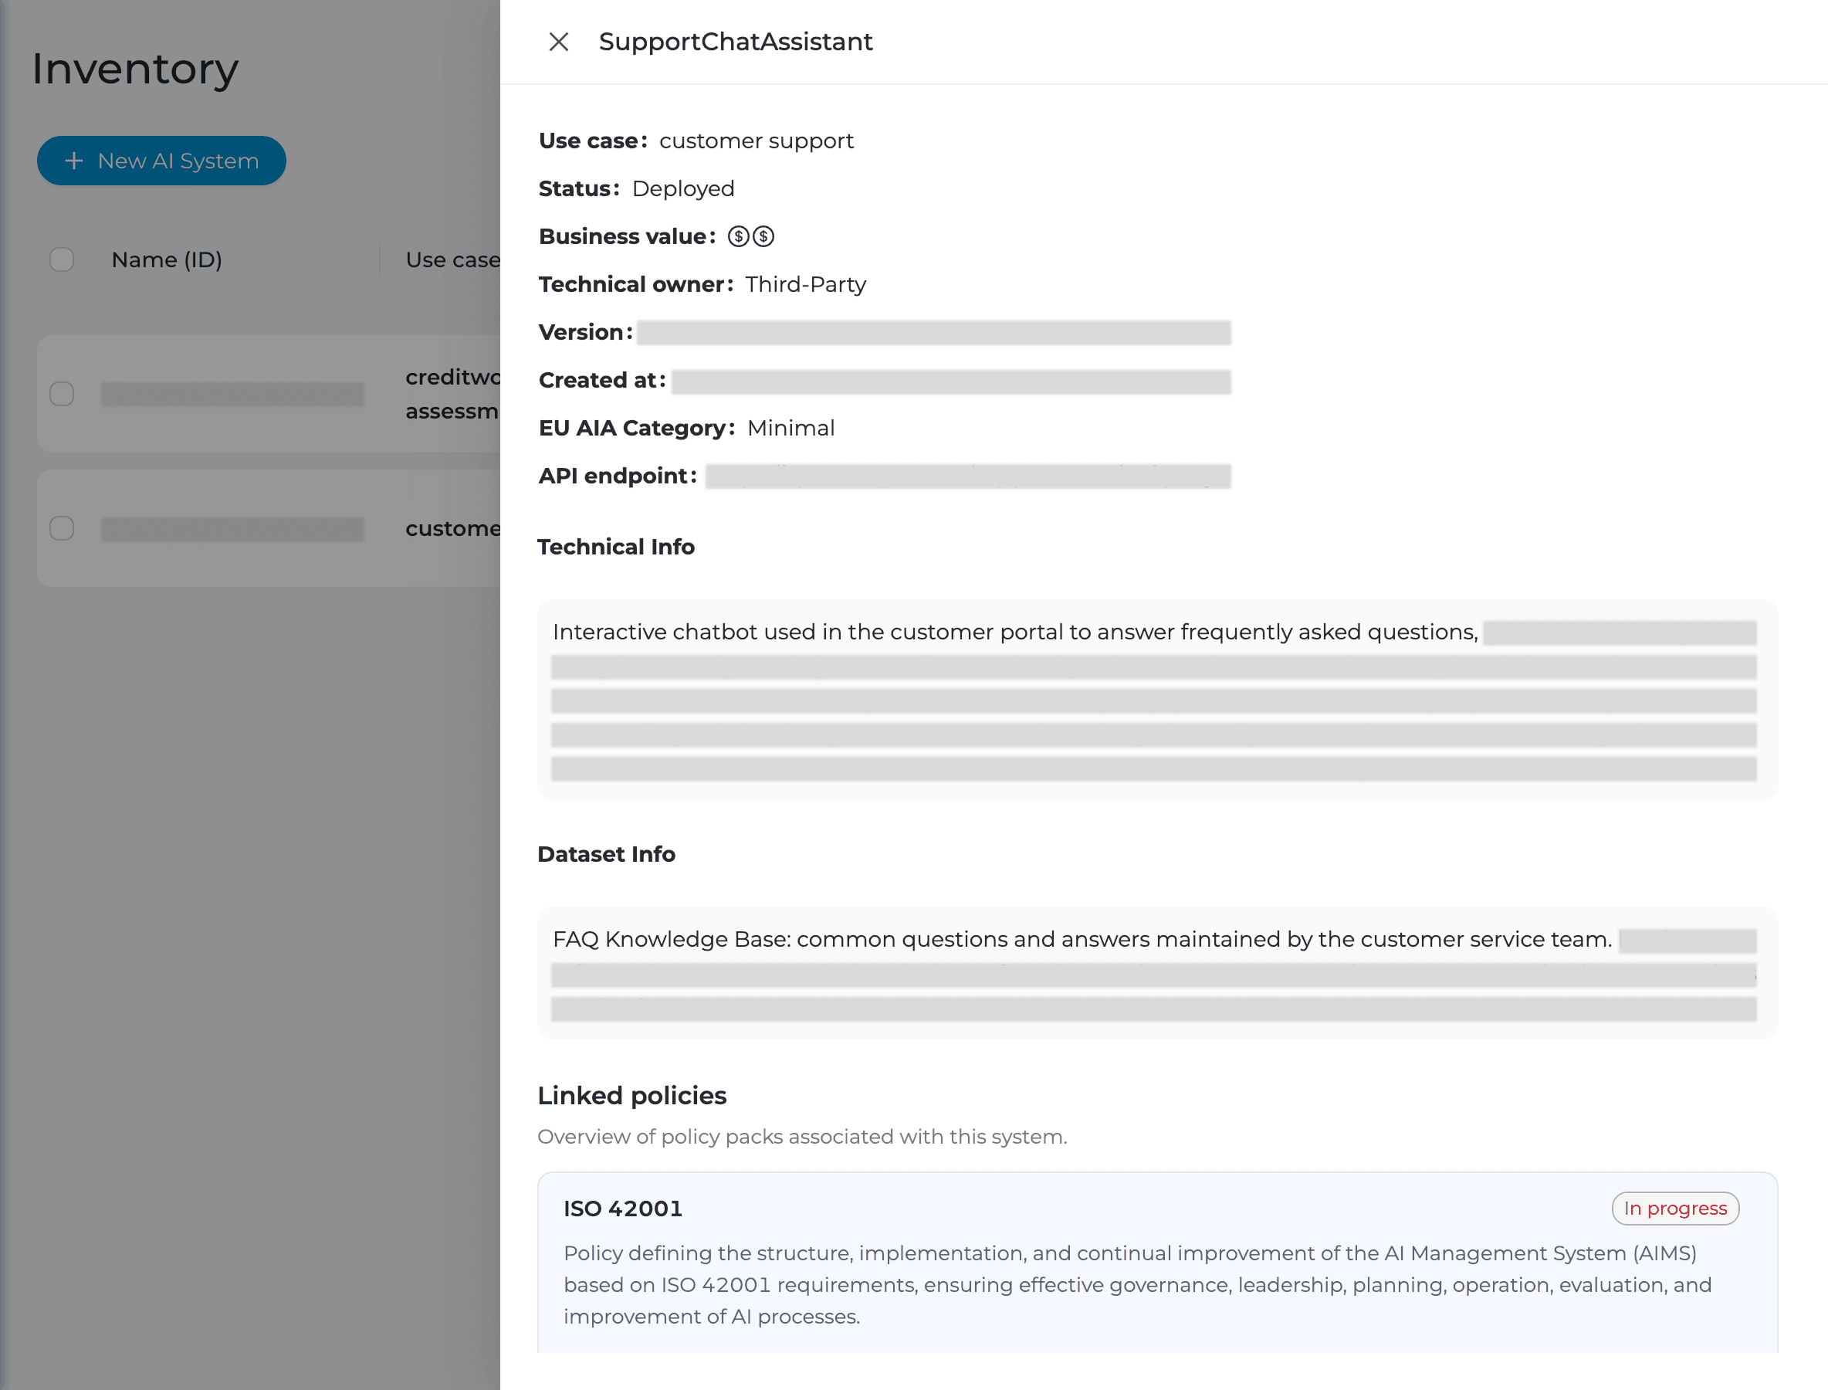Viewport: 1828px width, 1390px height.
Task: Open the ISO 42001 linked policy
Action: [623, 1209]
